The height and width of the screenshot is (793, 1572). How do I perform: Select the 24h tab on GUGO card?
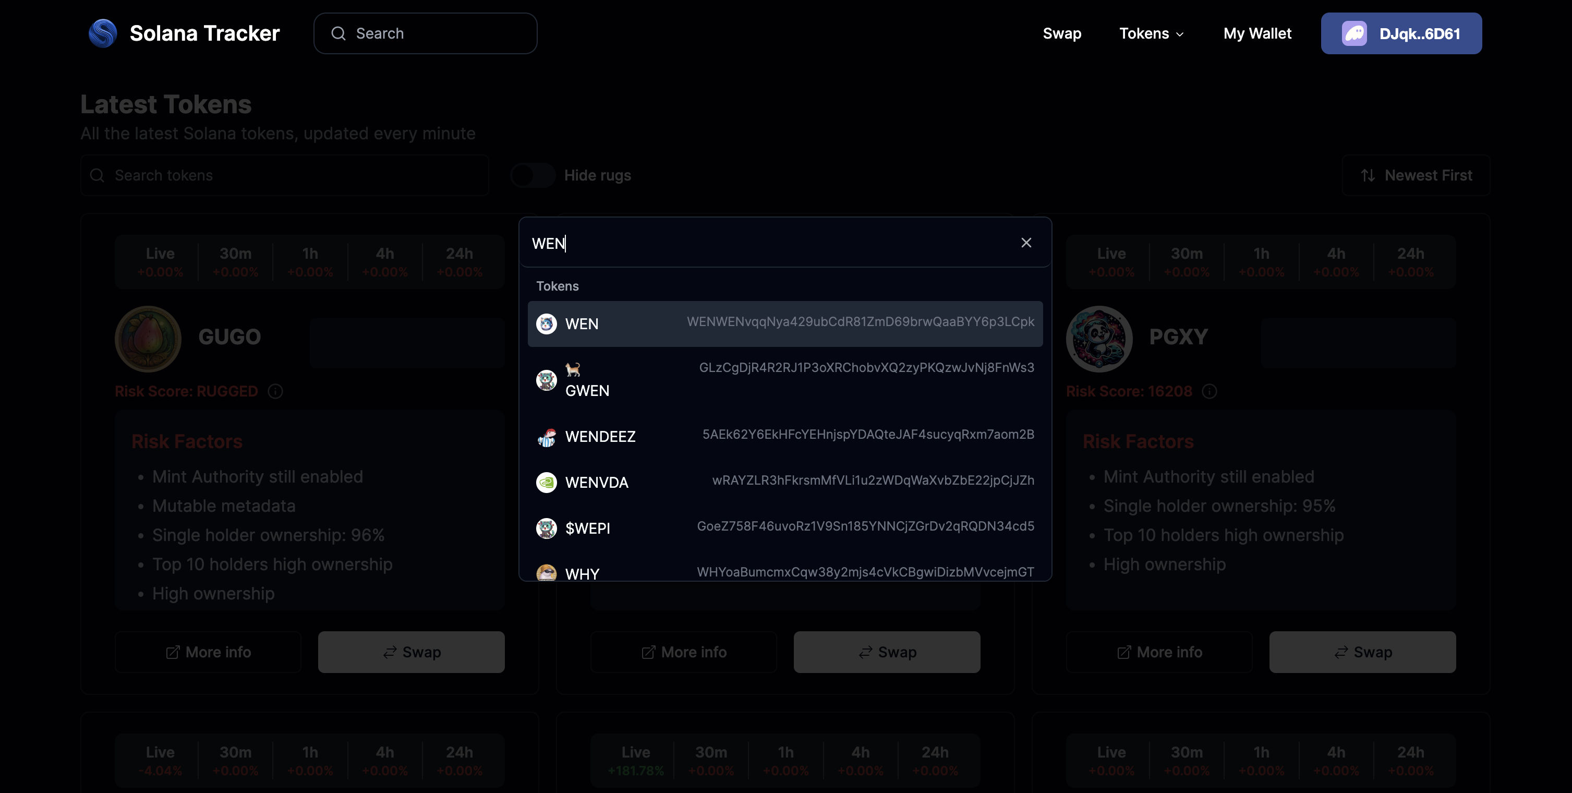point(459,262)
